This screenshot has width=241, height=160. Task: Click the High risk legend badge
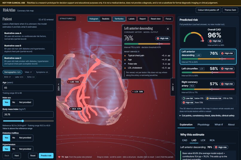pos(188,102)
